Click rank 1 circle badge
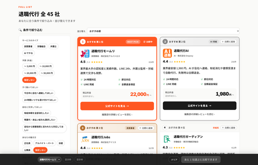Screen dimensions: 258x165 pyautogui.click(x=83, y=42)
